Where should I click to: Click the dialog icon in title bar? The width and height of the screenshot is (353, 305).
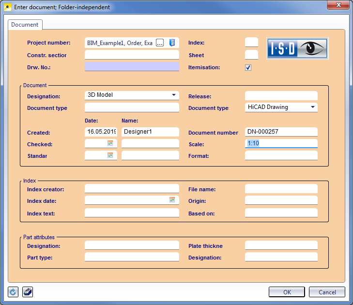[x=7, y=7]
